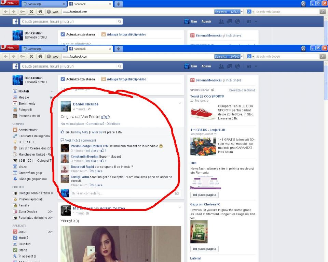Click the front window's address bar
328x262 pixels.
click(138, 56)
